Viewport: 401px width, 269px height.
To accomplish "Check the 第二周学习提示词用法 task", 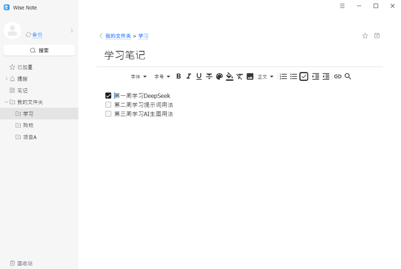I will (108, 104).
